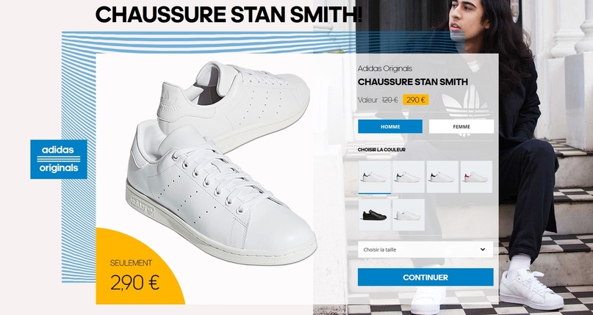Pick the third navy-heel shoe thumbnail
The height and width of the screenshot is (315, 593).
pos(442,177)
